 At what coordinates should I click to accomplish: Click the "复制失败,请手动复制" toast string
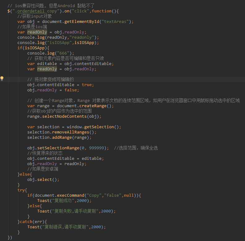[x=75, y=211]
